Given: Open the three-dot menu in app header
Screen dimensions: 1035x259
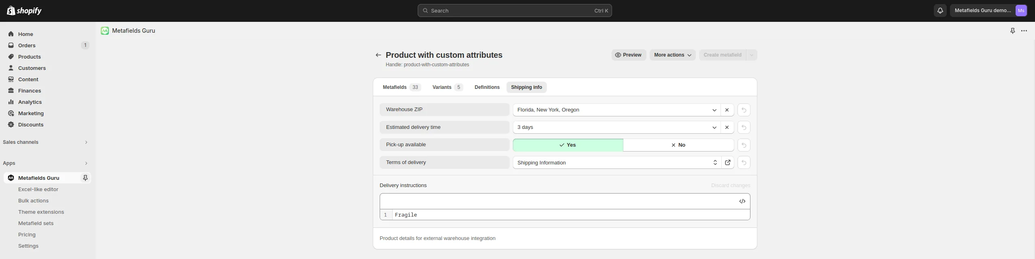Looking at the screenshot, I should [x=1024, y=31].
